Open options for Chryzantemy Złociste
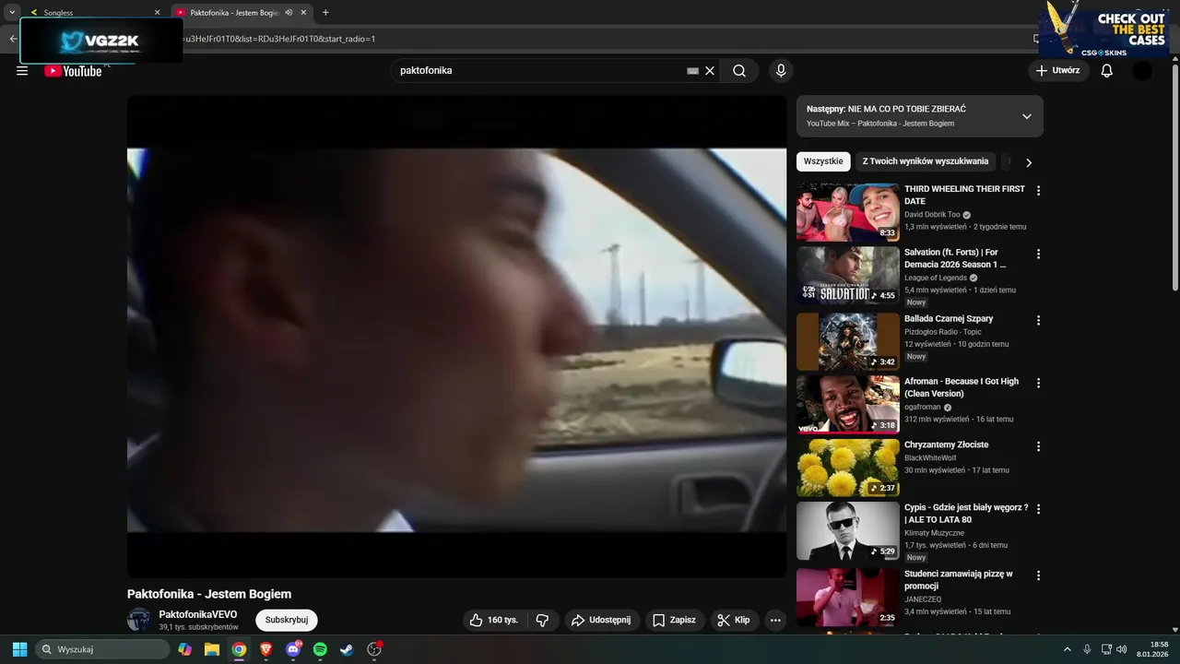The height and width of the screenshot is (664, 1180). point(1038,446)
